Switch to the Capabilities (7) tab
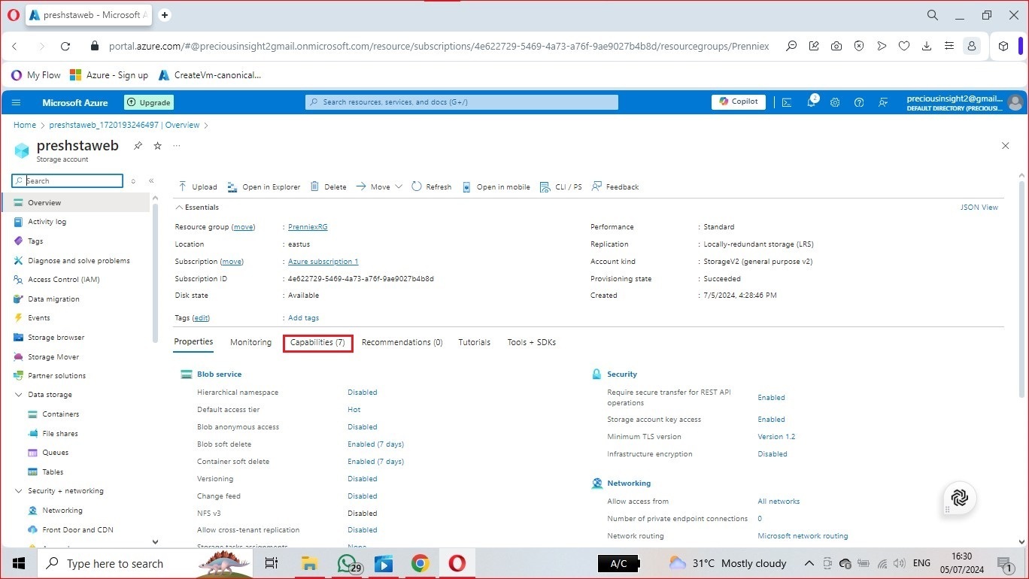 tap(317, 342)
